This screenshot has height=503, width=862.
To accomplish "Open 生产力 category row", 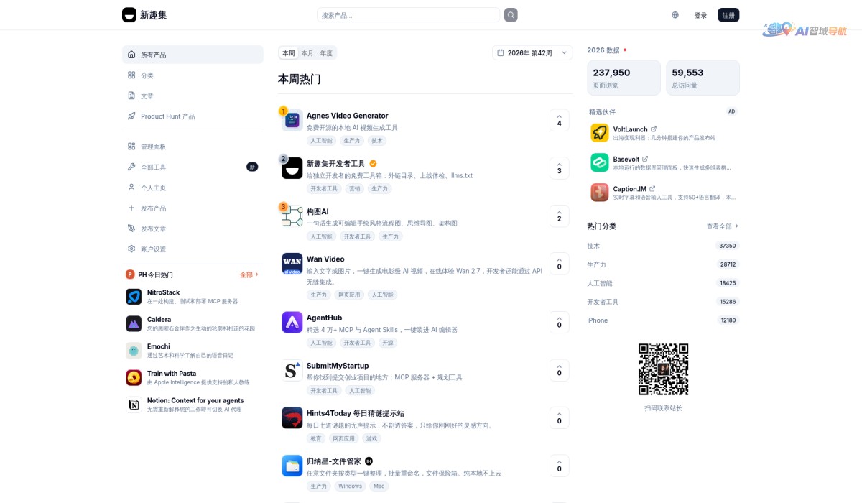I will coord(663,264).
